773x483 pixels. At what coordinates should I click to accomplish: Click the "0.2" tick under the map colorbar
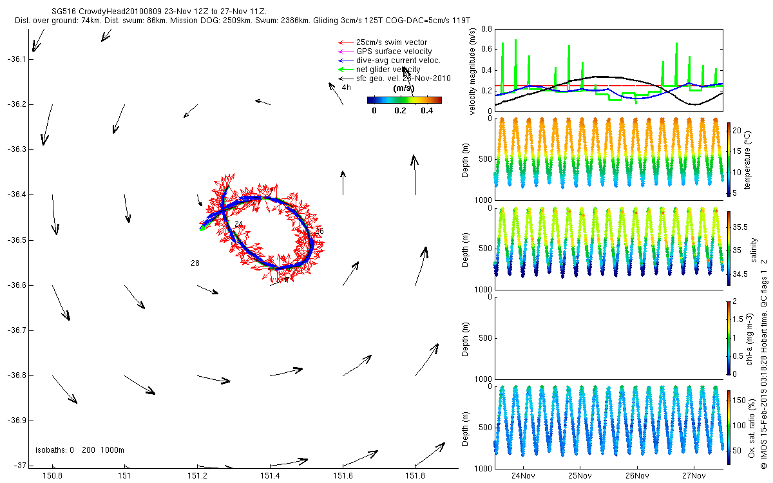pos(400,110)
